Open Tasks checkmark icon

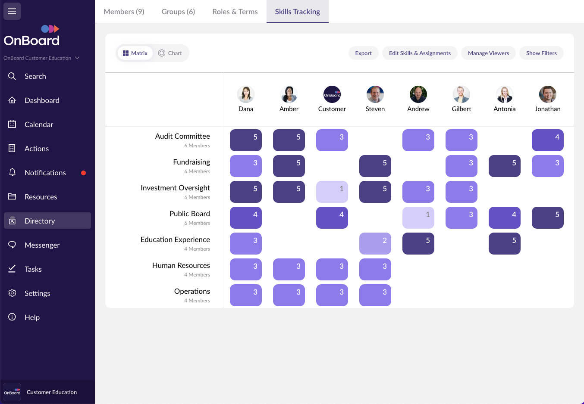(x=12, y=269)
